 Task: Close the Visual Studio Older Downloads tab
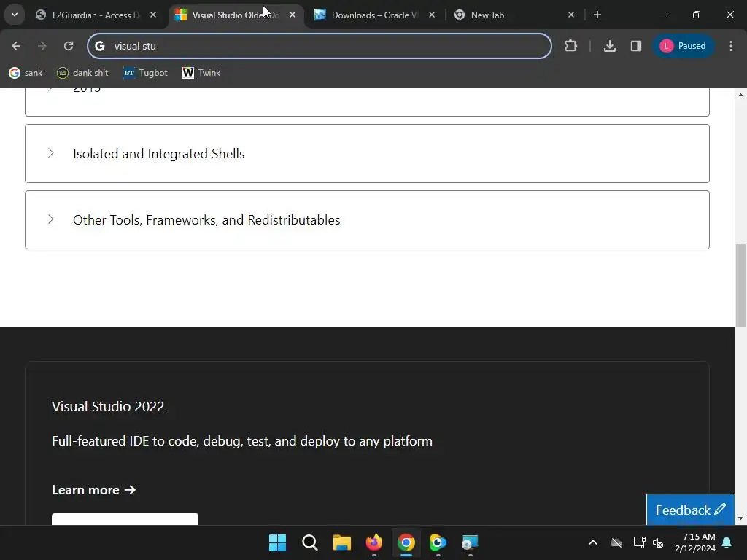click(x=293, y=15)
